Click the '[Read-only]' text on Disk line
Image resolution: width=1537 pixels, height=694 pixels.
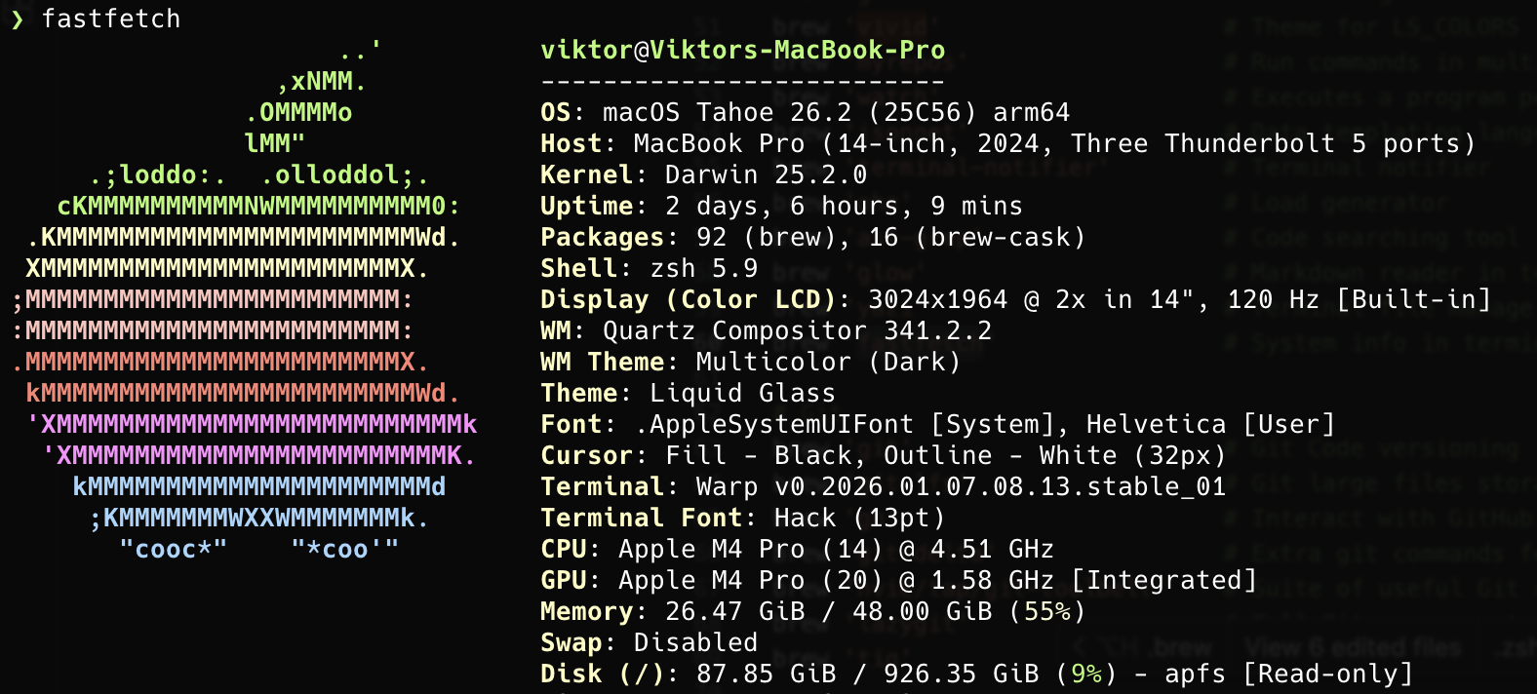[1328, 674]
